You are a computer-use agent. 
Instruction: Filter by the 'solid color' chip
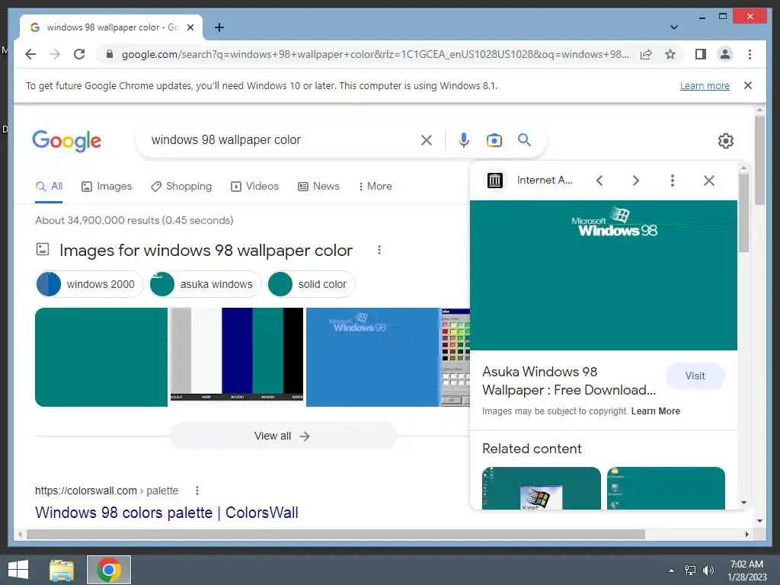tap(311, 285)
